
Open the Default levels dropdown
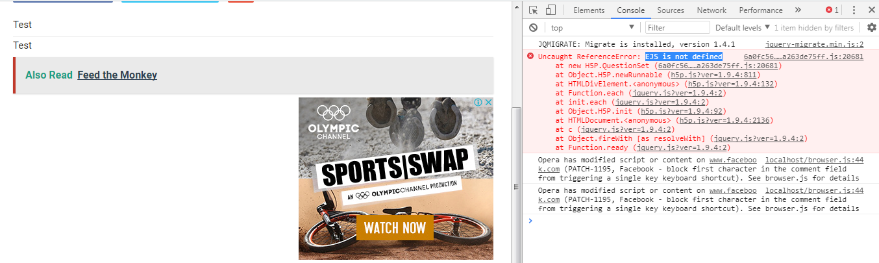(x=742, y=28)
